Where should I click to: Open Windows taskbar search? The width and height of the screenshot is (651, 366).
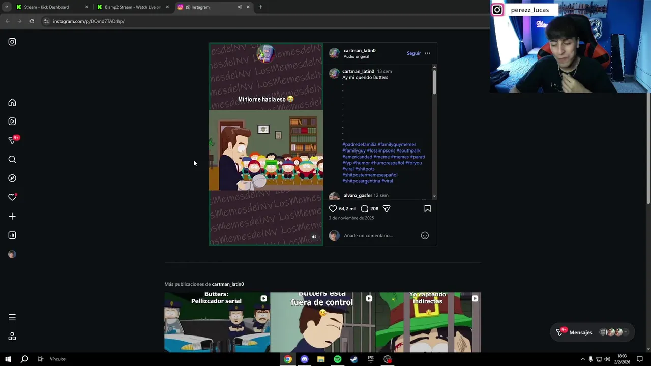point(24,359)
